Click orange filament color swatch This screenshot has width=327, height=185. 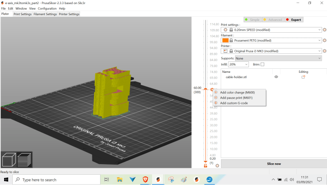226,40
